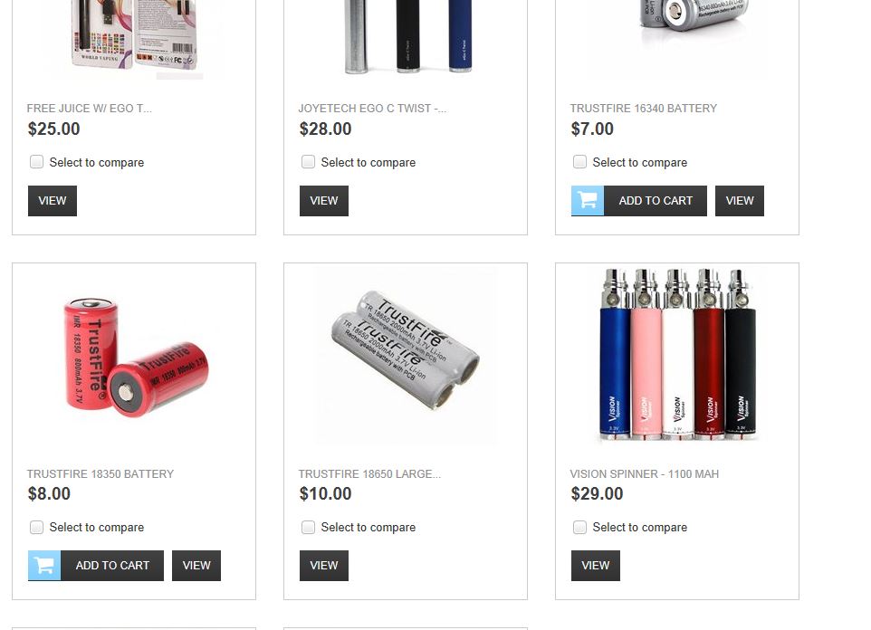Select TrustFire 16340 Battery to compare
The width and height of the screenshot is (871, 630).
580,162
